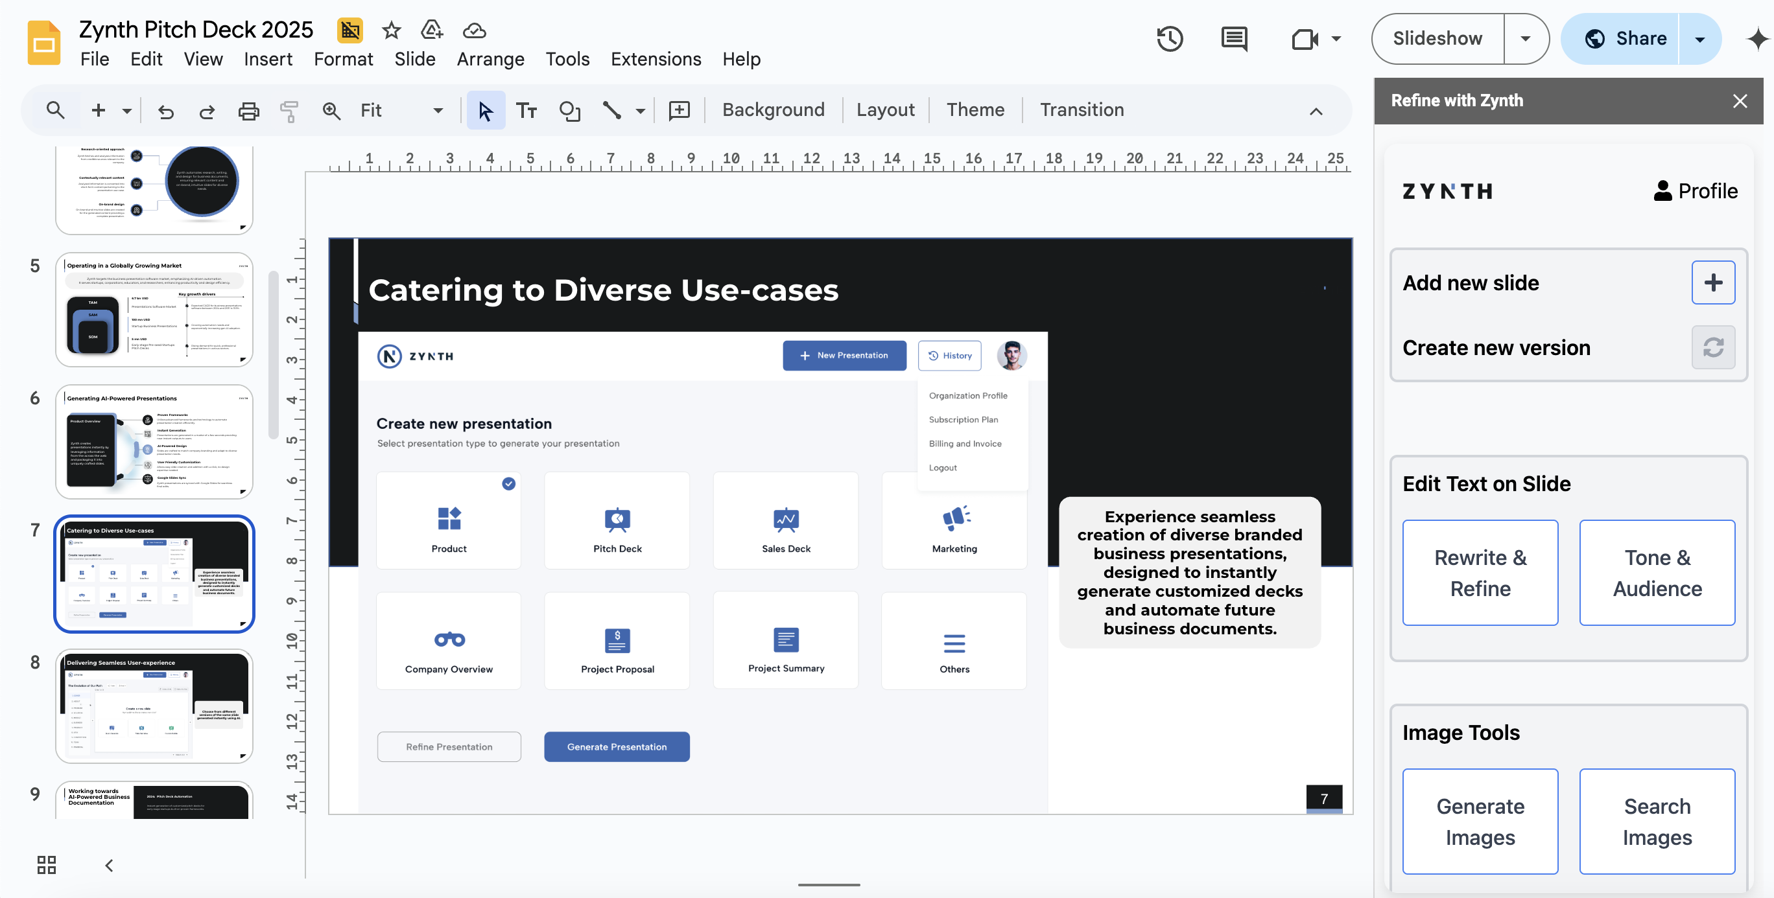Select slide 5 thumbnail in filmstrip

pyautogui.click(x=154, y=310)
